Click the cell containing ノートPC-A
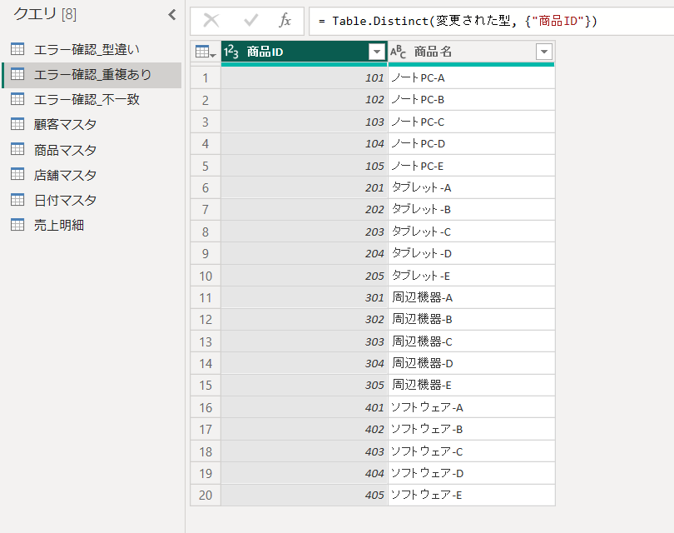This screenshot has height=533, width=674. (472, 77)
